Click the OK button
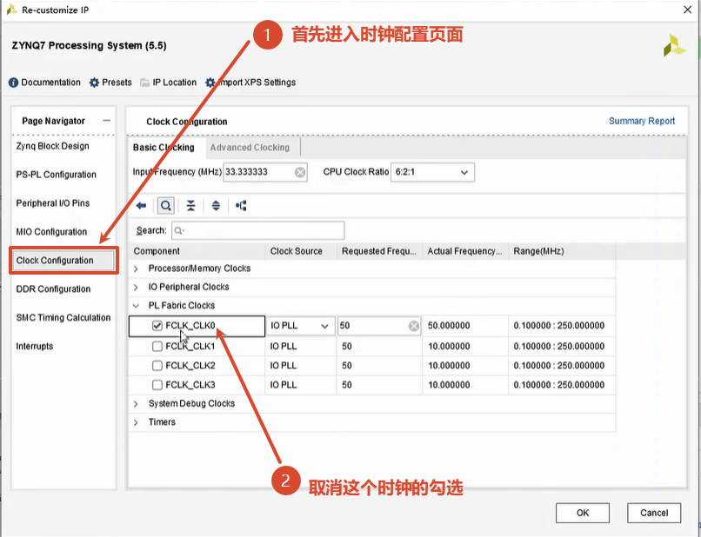The image size is (701, 537). (x=583, y=513)
